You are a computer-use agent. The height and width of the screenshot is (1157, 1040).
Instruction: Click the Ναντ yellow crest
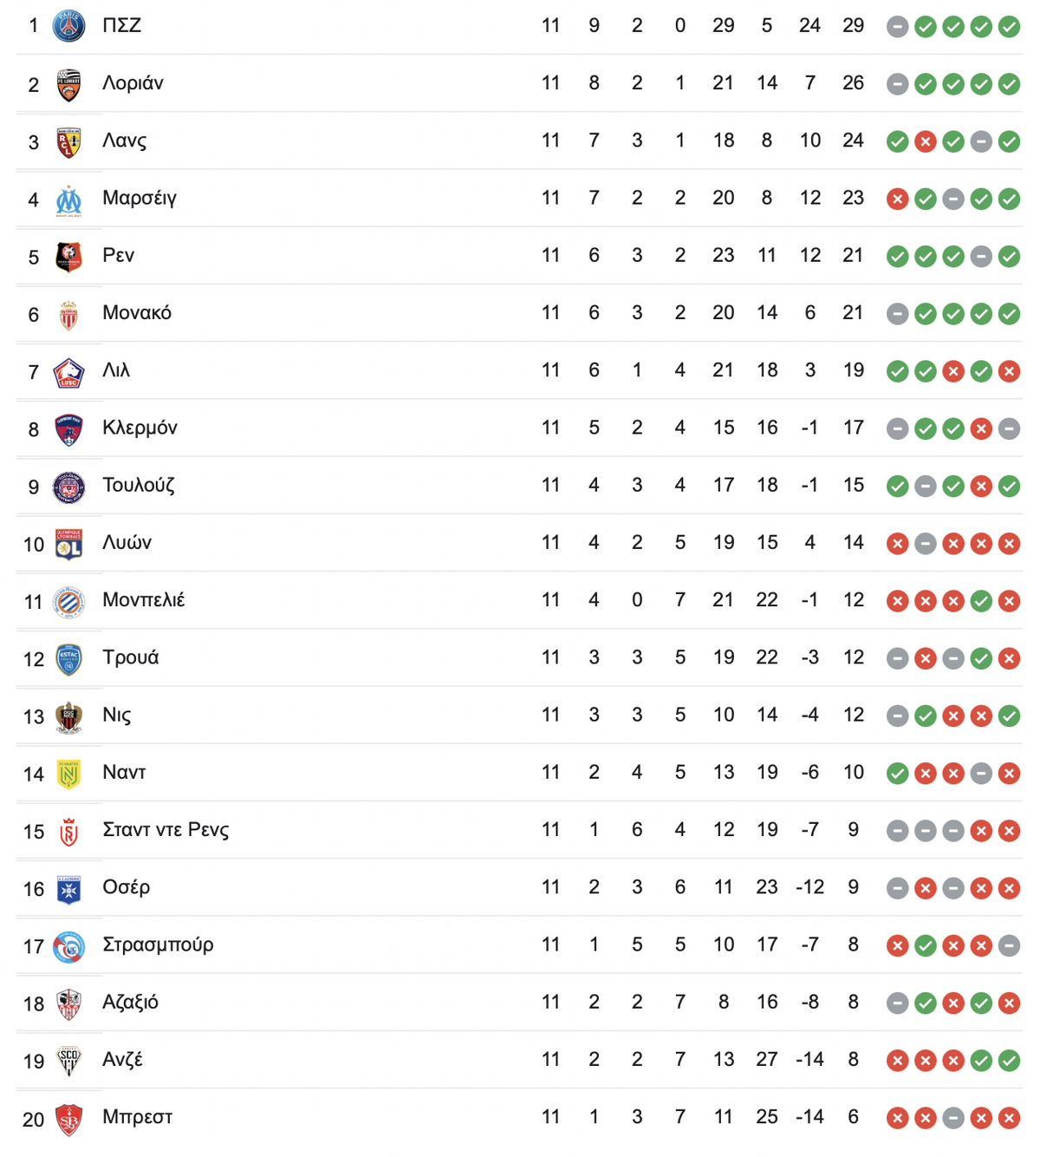pyautogui.click(x=68, y=774)
